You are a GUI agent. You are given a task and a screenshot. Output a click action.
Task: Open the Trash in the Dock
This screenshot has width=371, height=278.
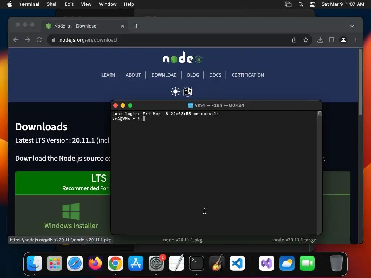pos(337,263)
